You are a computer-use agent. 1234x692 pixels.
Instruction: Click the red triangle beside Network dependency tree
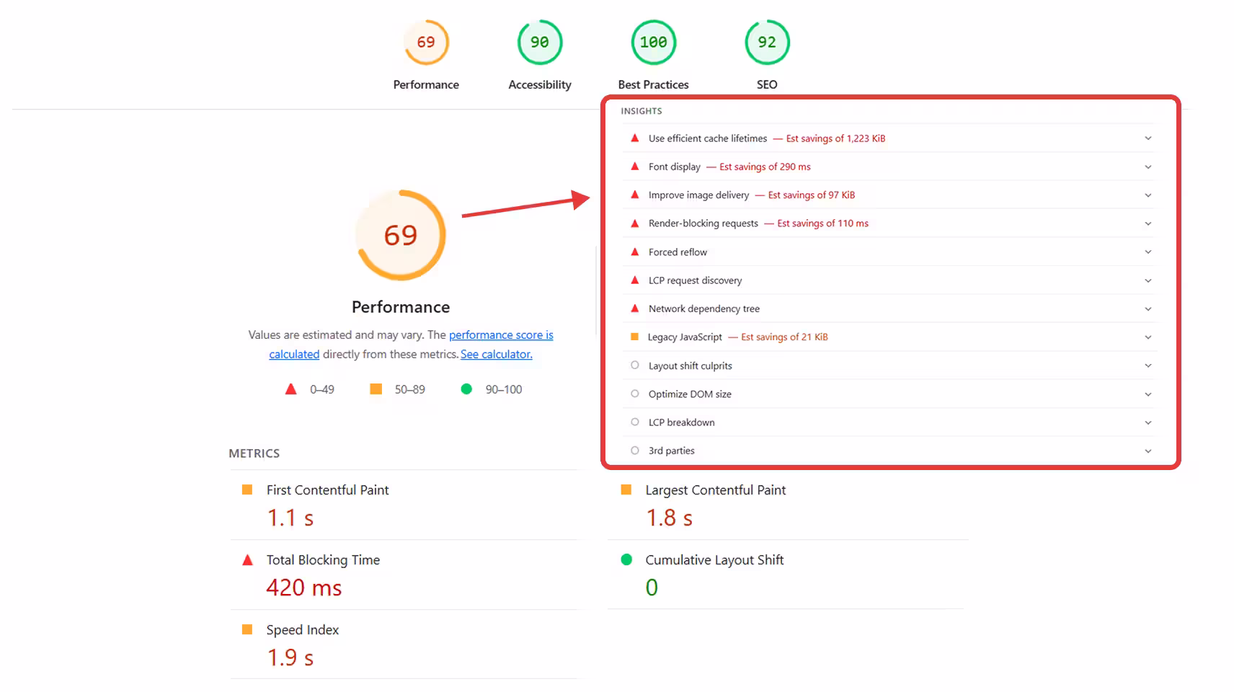635,308
